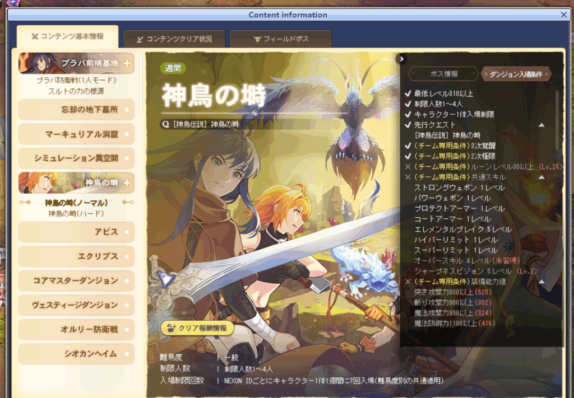
Task: Click プロテクトアーマー 1レベル skill text
Action: [459, 209]
